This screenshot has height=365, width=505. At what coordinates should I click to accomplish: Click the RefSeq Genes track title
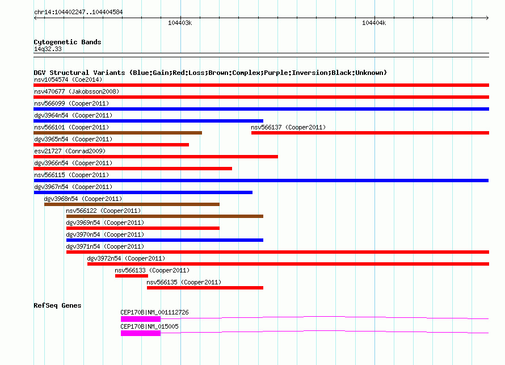57,305
